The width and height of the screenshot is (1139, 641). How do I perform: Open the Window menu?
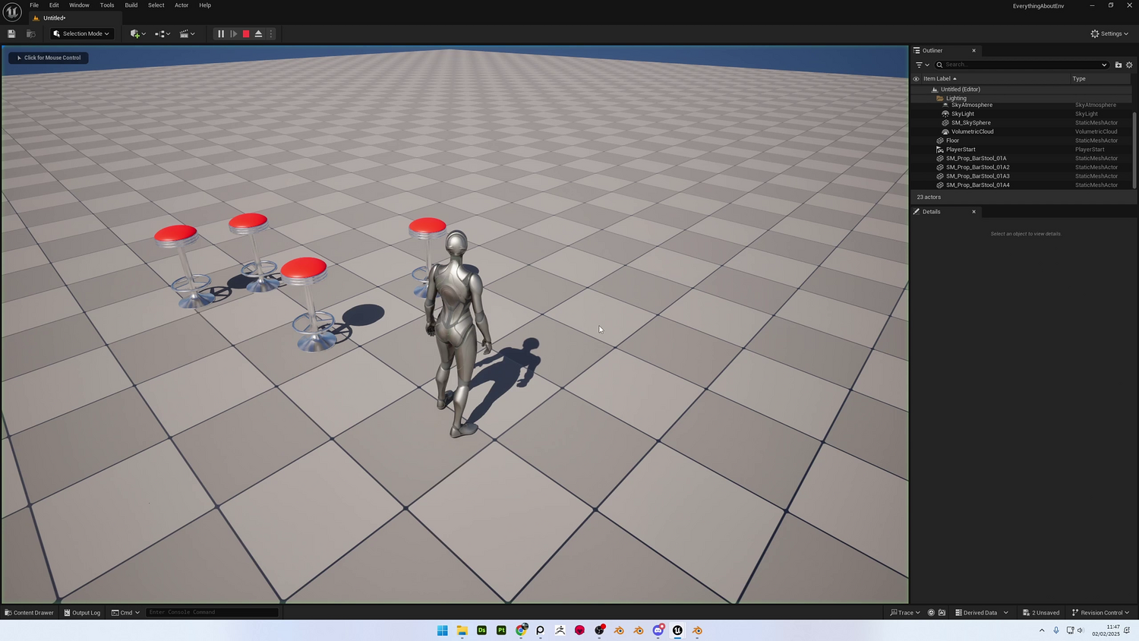pyautogui.click(x=79, y=5)
